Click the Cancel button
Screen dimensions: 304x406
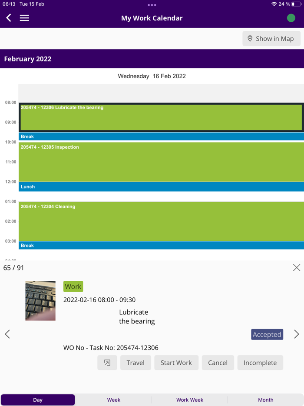pos(218,363)
